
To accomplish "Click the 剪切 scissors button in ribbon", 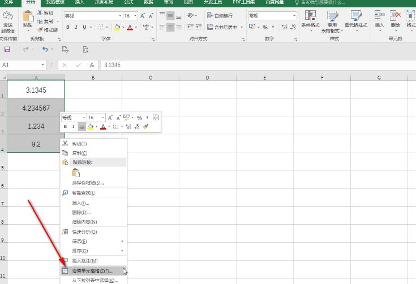I will pyautogui.click(x=45, y=13).
